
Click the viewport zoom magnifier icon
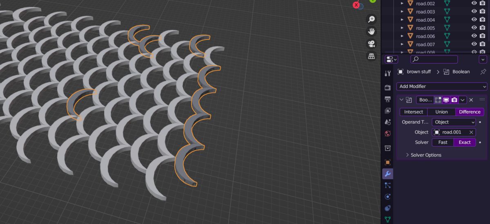[x=372, y=19]
